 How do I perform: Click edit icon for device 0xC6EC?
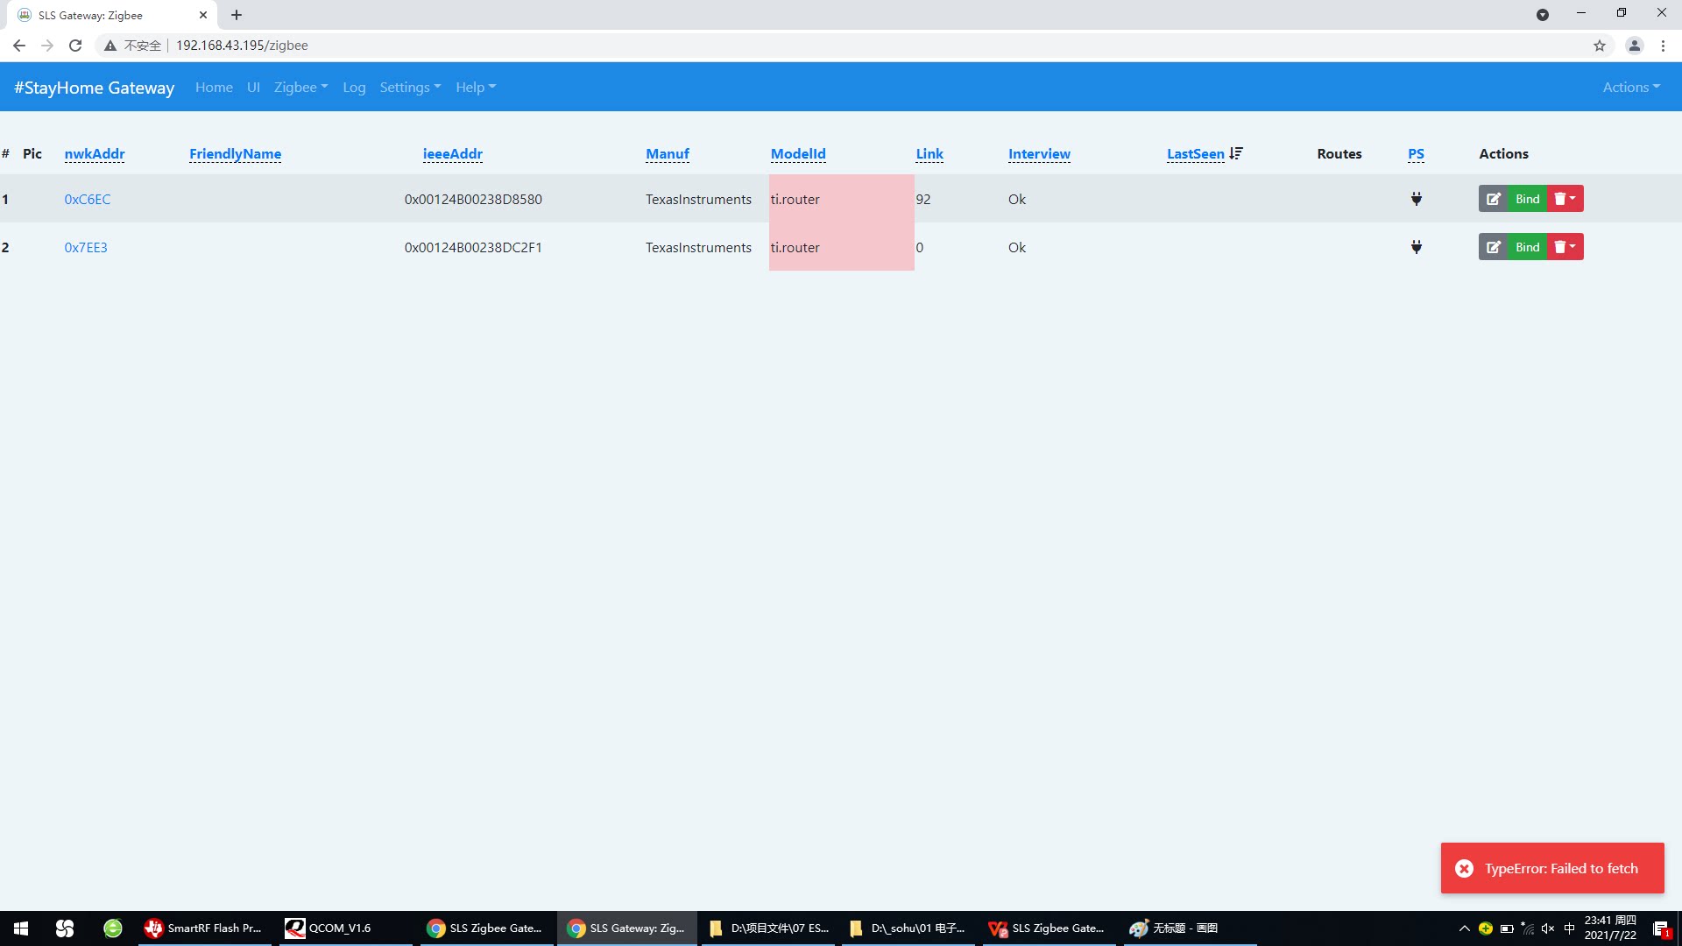pyautogui.click(x=1494, y=199)
